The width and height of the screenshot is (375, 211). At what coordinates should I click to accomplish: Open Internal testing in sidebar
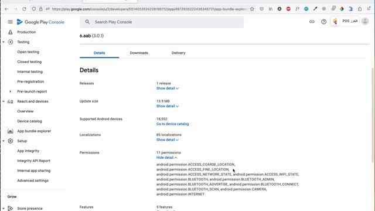point(30,72)
